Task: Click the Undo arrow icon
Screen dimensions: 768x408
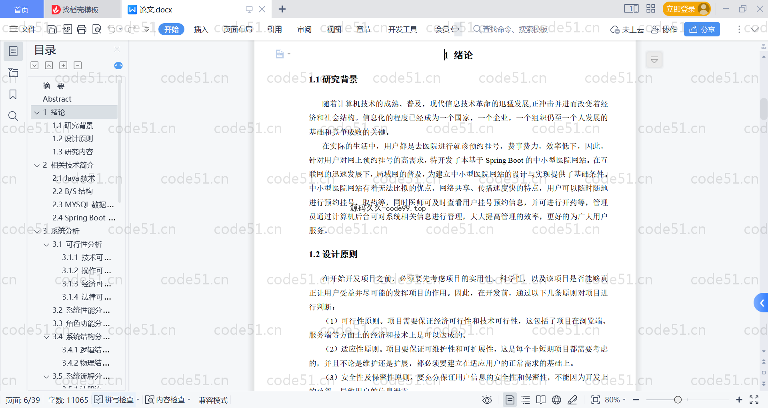Action: tap(112, 29)
